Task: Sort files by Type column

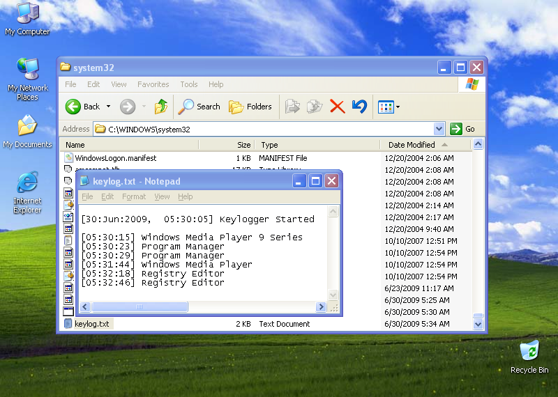Action: 317,145
